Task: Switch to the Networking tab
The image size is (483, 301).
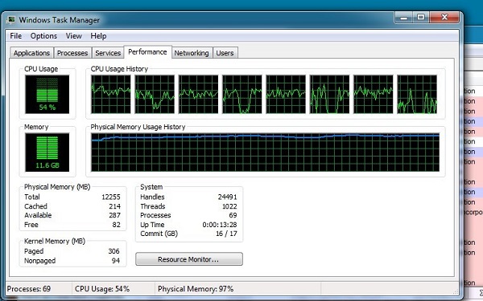Action: (192, 53)
